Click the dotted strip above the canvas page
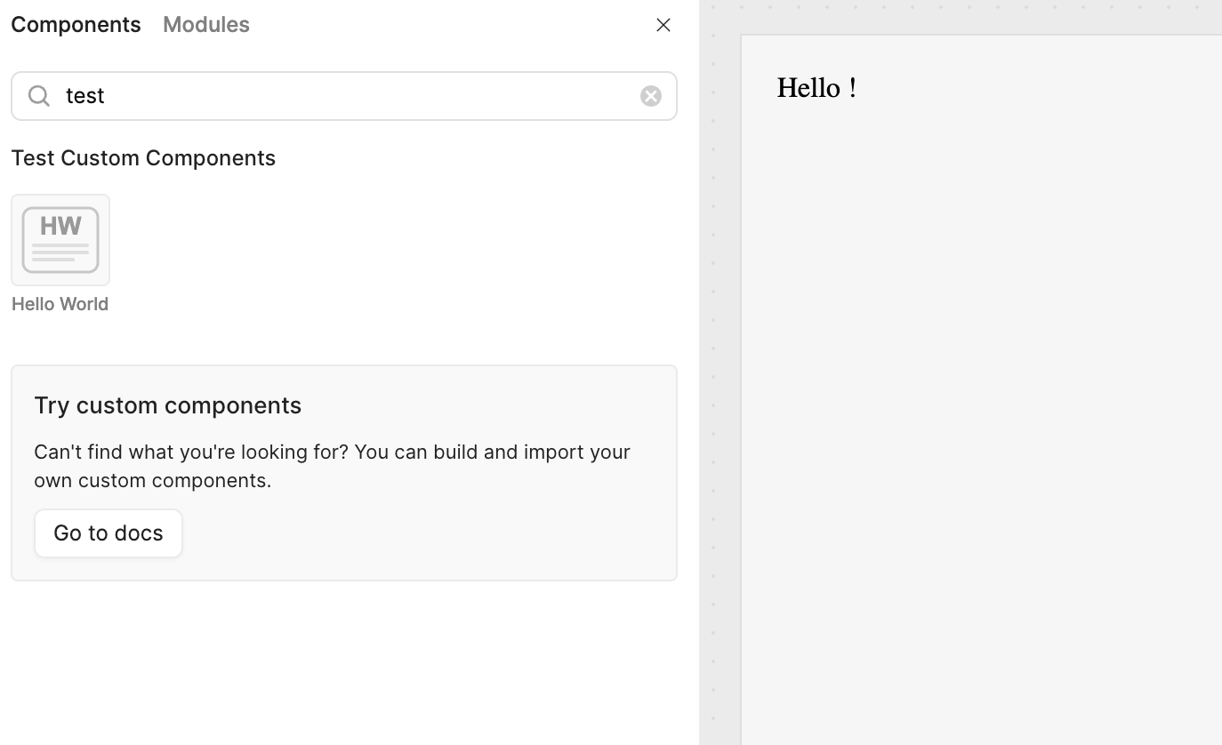Viewport: 1222px width, 745px height. (x=978, y=16)
